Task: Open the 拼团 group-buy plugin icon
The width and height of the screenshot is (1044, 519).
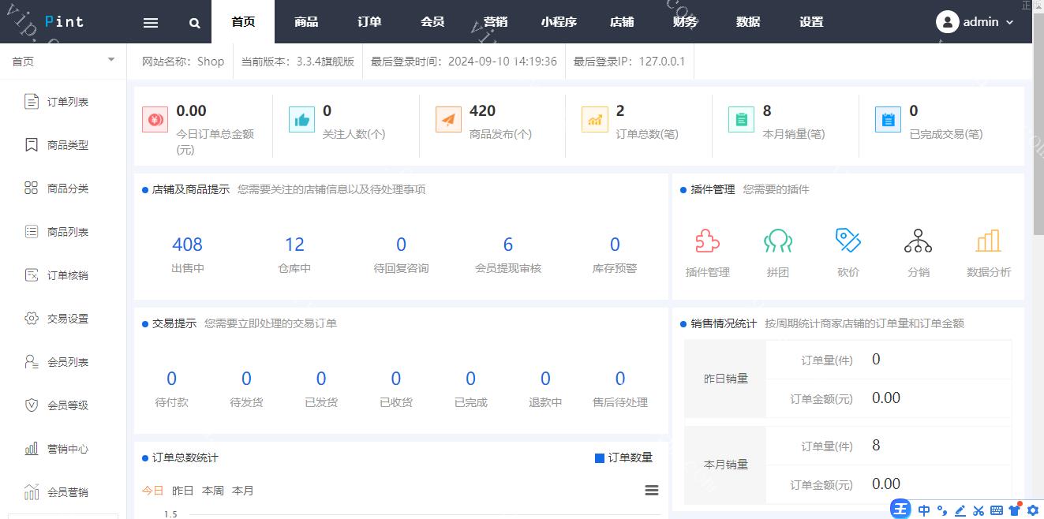Action: pos(777,241)
